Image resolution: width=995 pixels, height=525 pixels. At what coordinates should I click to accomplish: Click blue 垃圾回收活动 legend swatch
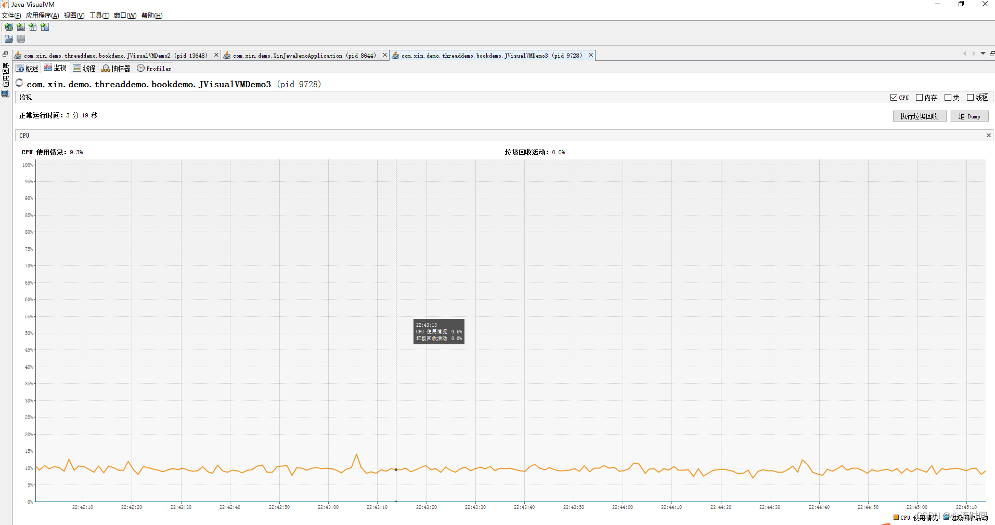(947, 517)
